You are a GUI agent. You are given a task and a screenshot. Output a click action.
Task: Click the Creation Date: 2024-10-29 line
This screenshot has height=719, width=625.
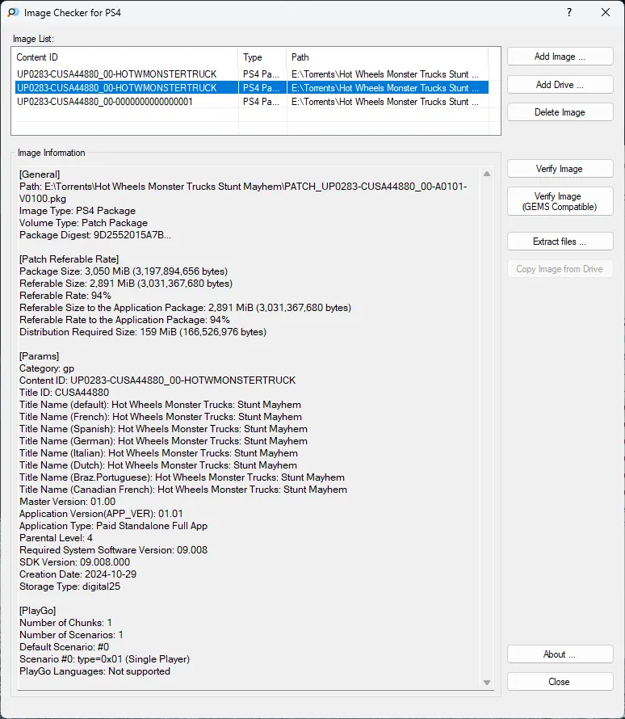(x=78, y=574)
